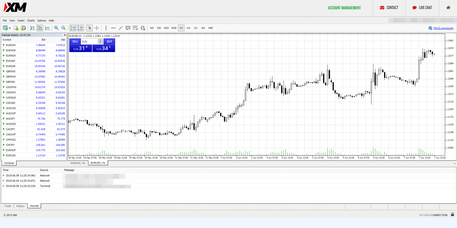Open the File menu

pos(5,21)
